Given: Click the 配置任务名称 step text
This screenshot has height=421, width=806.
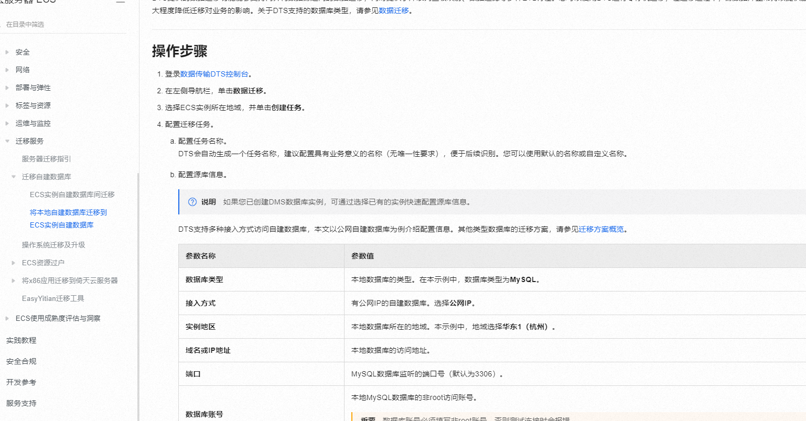Looking at the screenshot, I should click(x=202, y=141).
